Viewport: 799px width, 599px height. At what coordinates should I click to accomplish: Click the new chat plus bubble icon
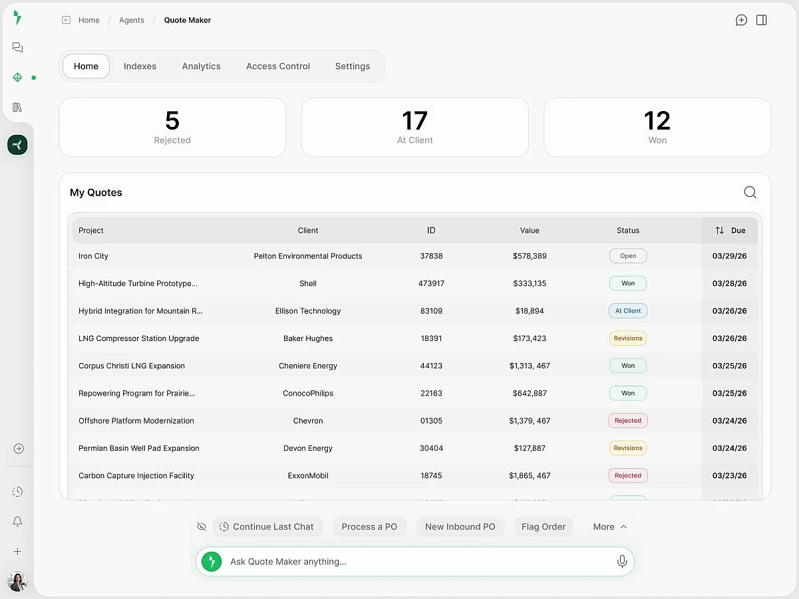tap(741, 20)
